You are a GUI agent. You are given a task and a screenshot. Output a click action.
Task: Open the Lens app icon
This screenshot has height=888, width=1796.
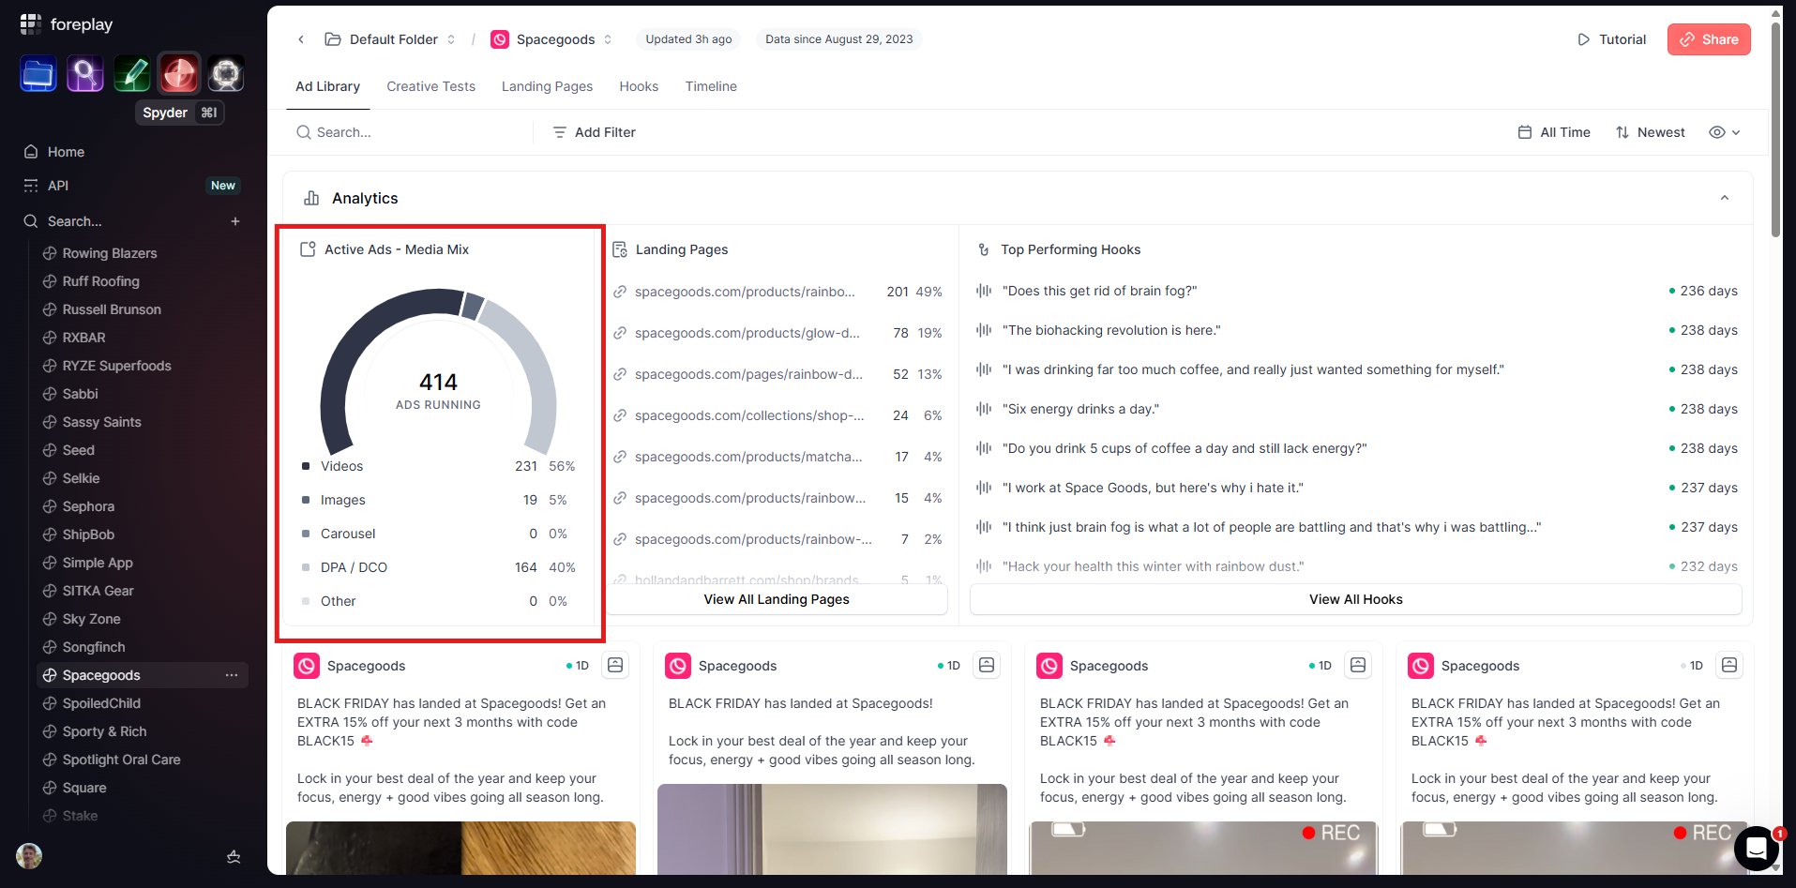226,73
